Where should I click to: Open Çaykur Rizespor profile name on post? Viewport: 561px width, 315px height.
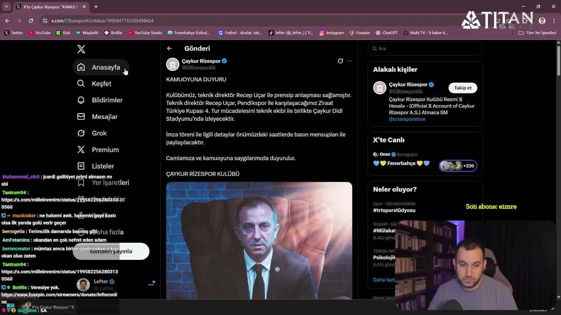[201, 61]
